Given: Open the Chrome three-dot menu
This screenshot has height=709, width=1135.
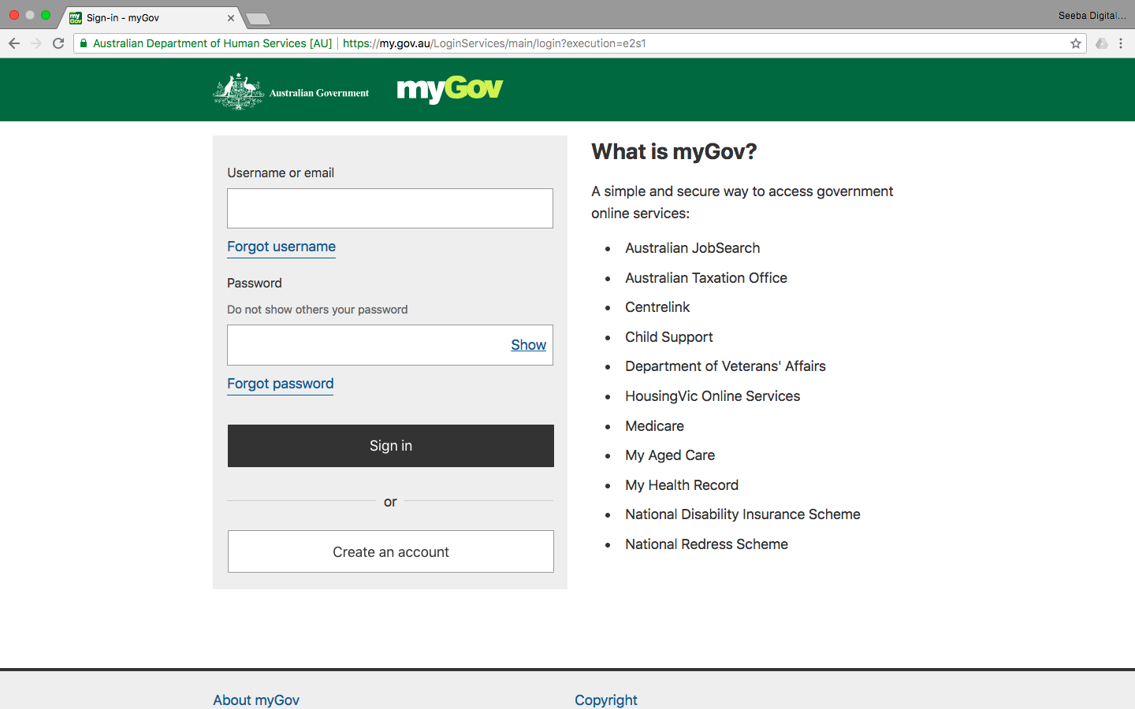Looking at the screenshot, I should (x=1121, y=43).
